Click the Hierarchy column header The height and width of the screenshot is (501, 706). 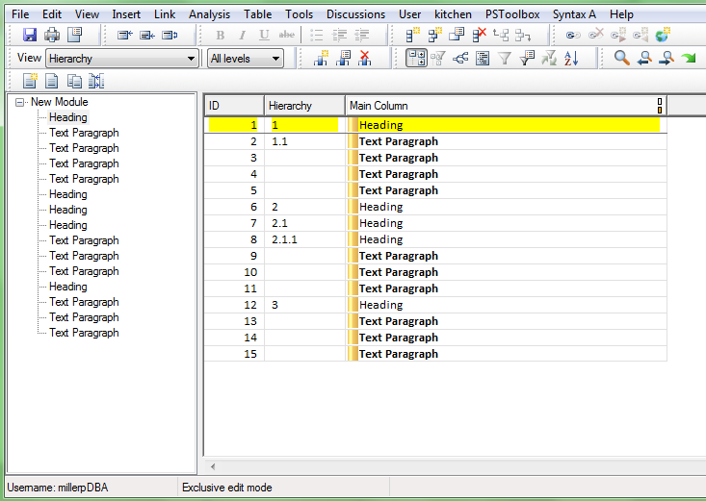304,106
